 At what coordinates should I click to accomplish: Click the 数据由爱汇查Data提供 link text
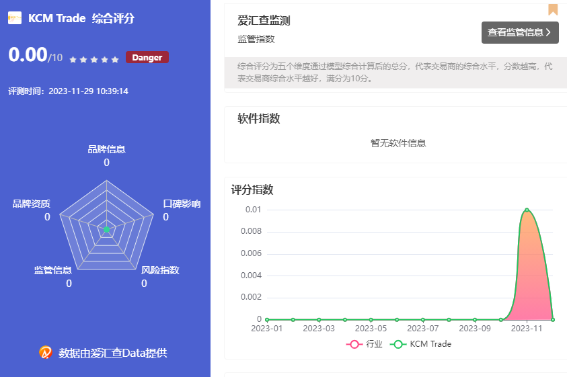(x=112, y=353)
